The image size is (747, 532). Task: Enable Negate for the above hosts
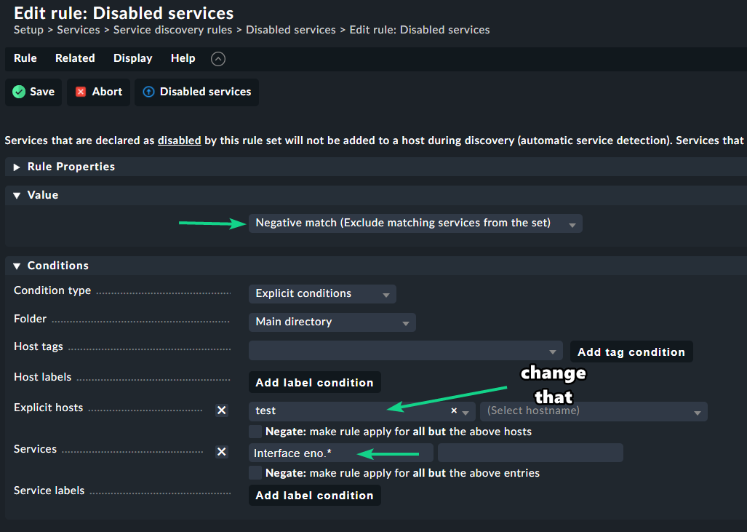click(x=255, y=432)
